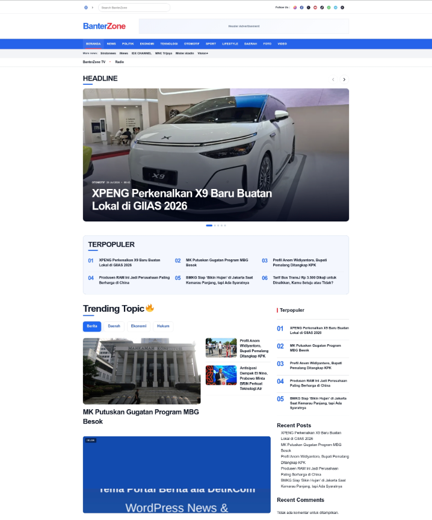Click the BanterZone logo
Screen dimensions: 432x520
[x=104, y=26]
